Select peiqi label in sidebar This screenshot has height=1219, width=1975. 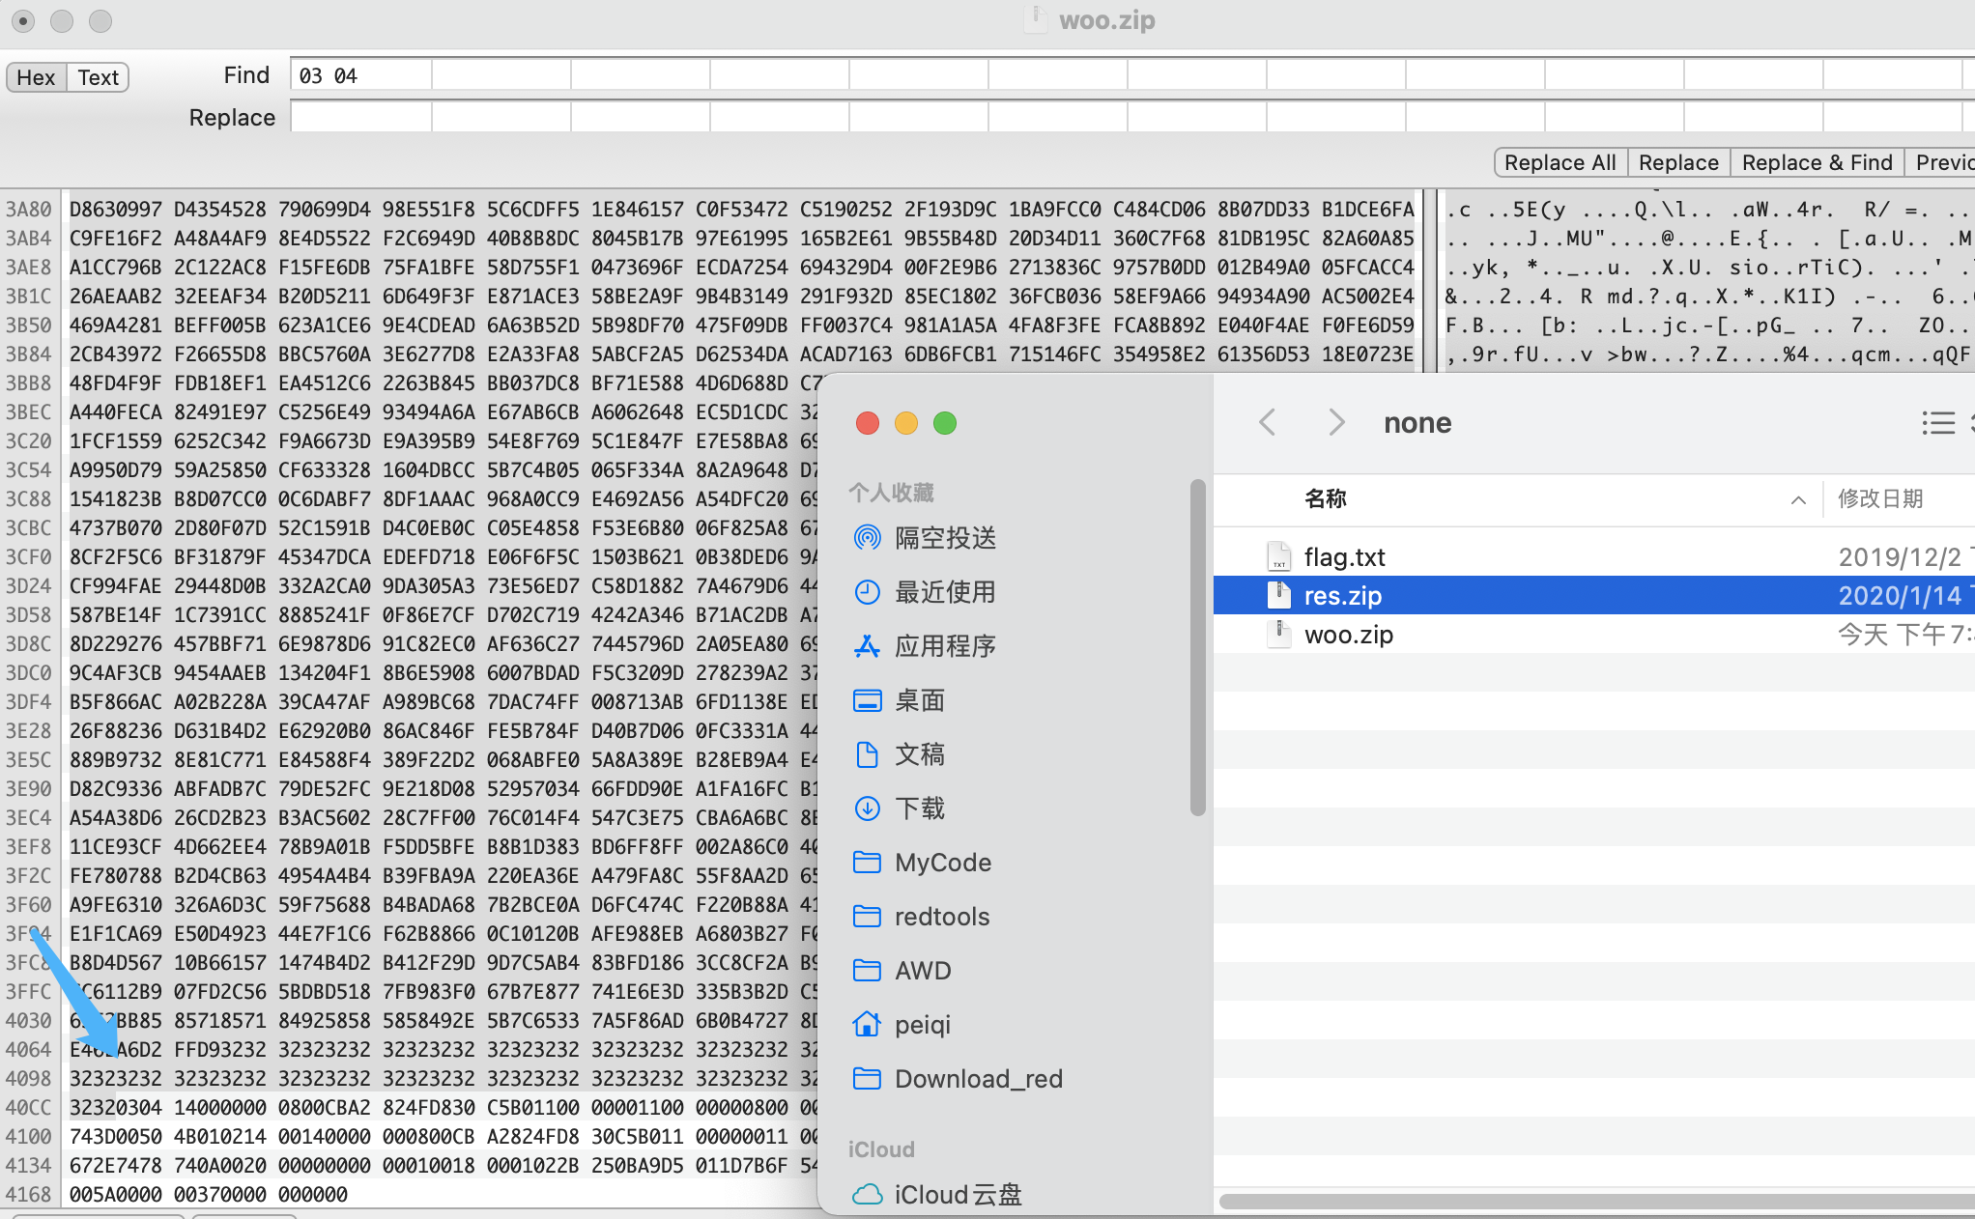click(923, 1025)
